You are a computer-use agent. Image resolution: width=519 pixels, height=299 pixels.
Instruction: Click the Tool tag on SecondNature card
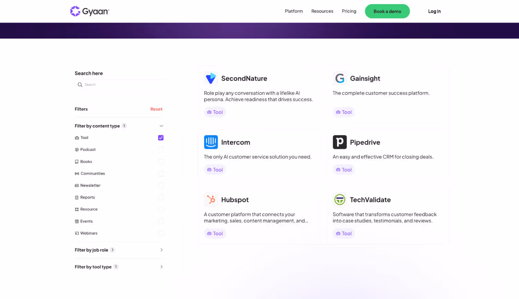tap(215, 112)
